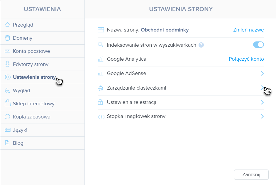Screen dimensions: 276x185
Task: Click the paint bucket icon beside Wygląd
Action: [x=7, y=90]
